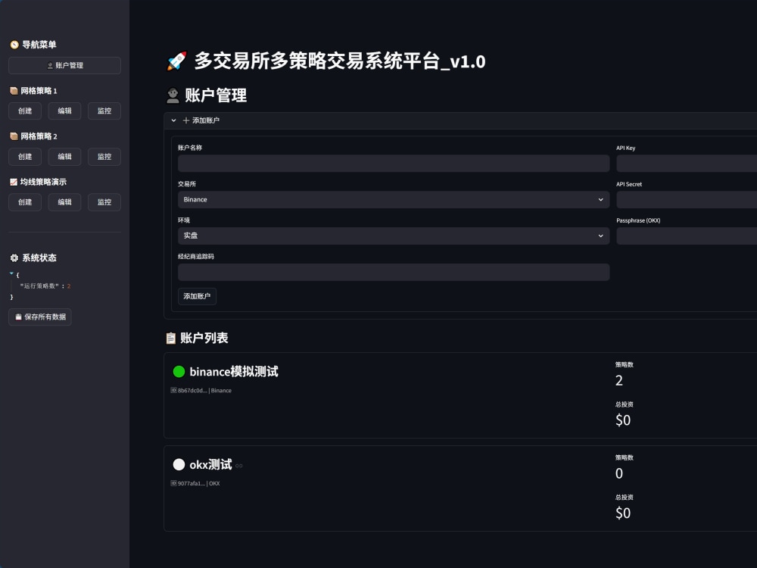Collapse the 添加账户 expander
This screenshot has height=568, width=757.
point(174,120)
